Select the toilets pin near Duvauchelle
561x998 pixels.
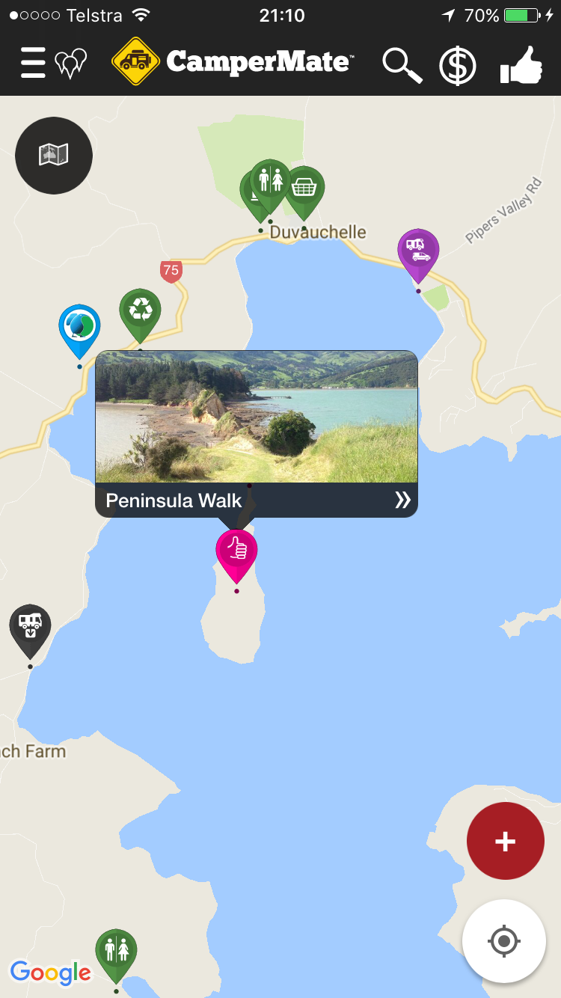pos(270,185)
